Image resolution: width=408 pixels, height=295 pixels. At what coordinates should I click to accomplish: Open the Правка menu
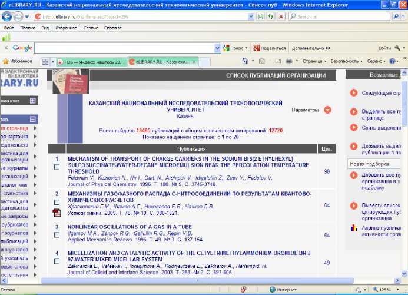28,28
